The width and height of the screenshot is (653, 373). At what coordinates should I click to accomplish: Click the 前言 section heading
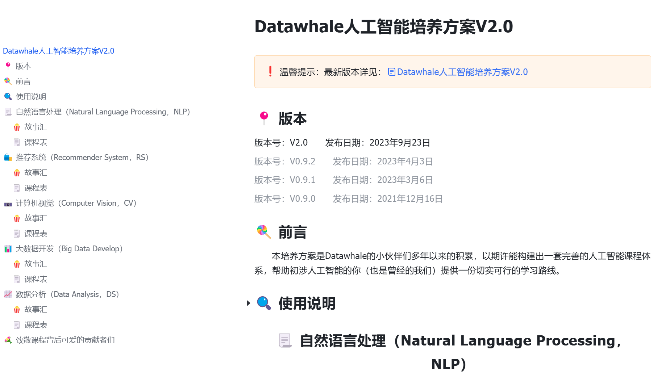tap(292, 232)
